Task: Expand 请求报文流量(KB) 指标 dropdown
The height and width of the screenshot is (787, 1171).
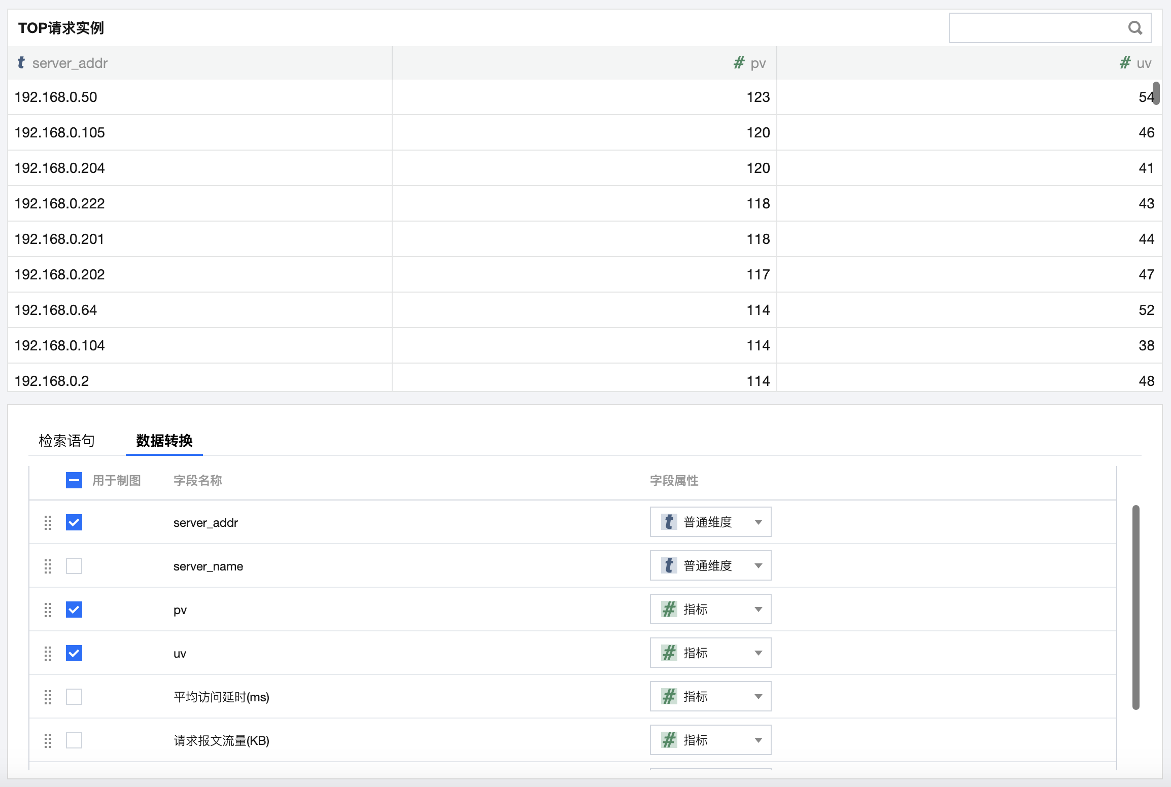Action: pos(710,740)
